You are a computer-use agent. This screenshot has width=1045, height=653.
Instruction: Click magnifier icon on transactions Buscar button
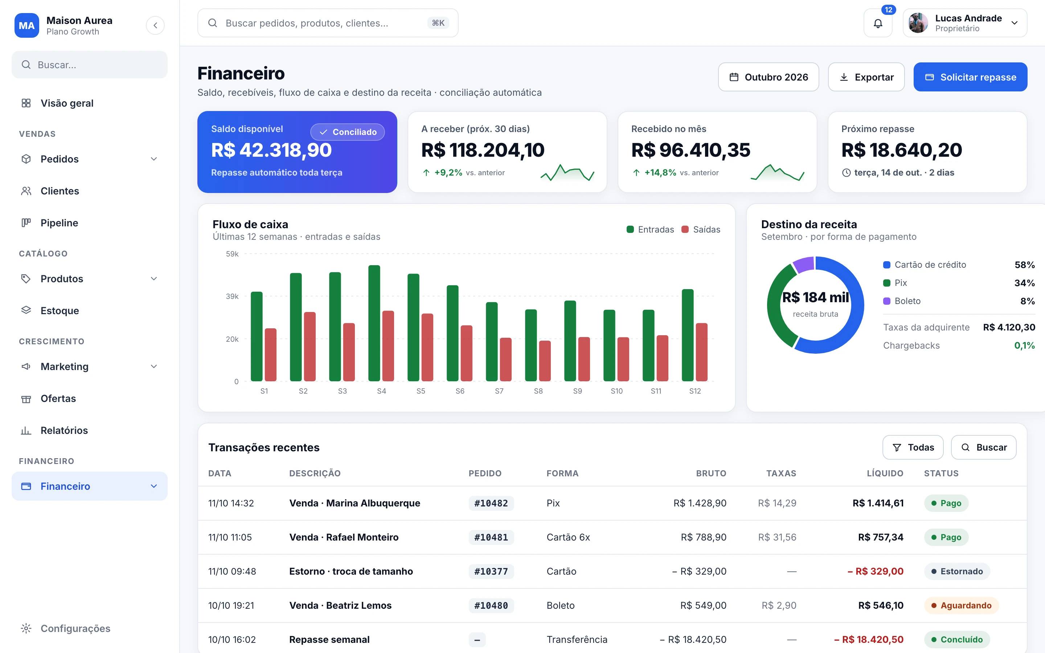click(966, 447)
